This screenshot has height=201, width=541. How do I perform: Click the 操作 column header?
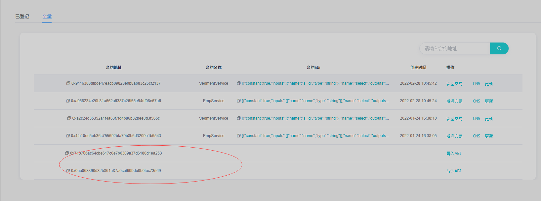(450, 68)
